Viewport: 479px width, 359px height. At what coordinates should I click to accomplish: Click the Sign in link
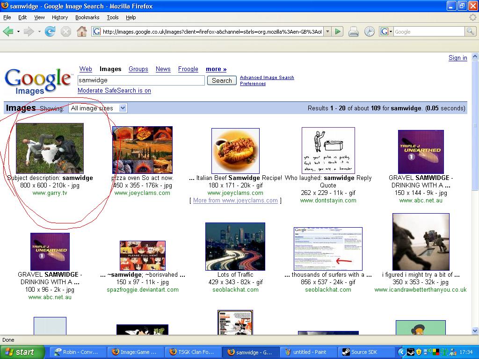pyautogui.click(x=457, y=57)
